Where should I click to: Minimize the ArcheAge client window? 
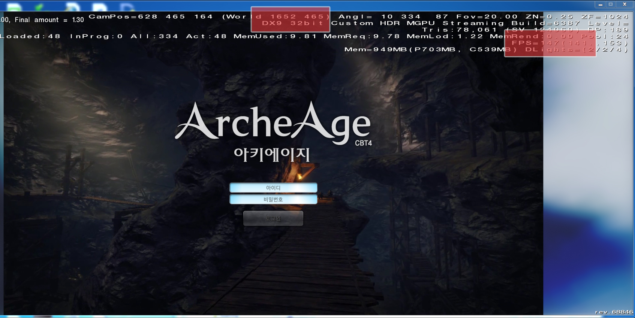tap(600, 4)
